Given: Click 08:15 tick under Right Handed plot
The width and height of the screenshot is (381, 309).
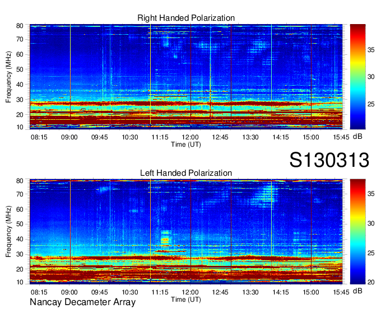Looking at the screenshot, I should [x=39, y=137].
